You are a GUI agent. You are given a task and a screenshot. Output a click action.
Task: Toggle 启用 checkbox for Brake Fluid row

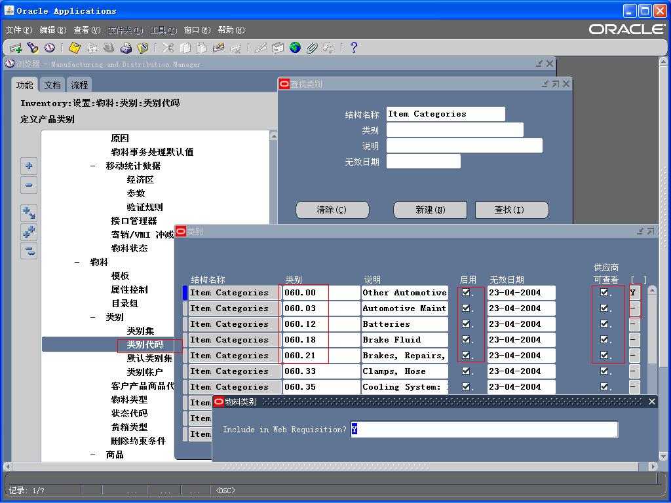466,340
